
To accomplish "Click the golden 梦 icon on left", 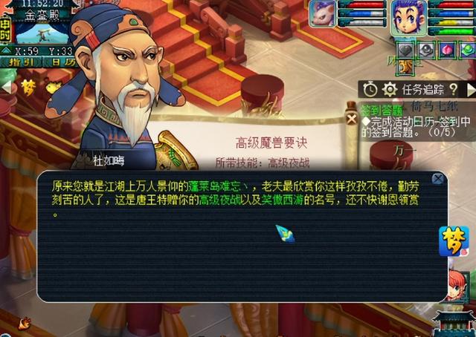I will click(x=28, y=88).
